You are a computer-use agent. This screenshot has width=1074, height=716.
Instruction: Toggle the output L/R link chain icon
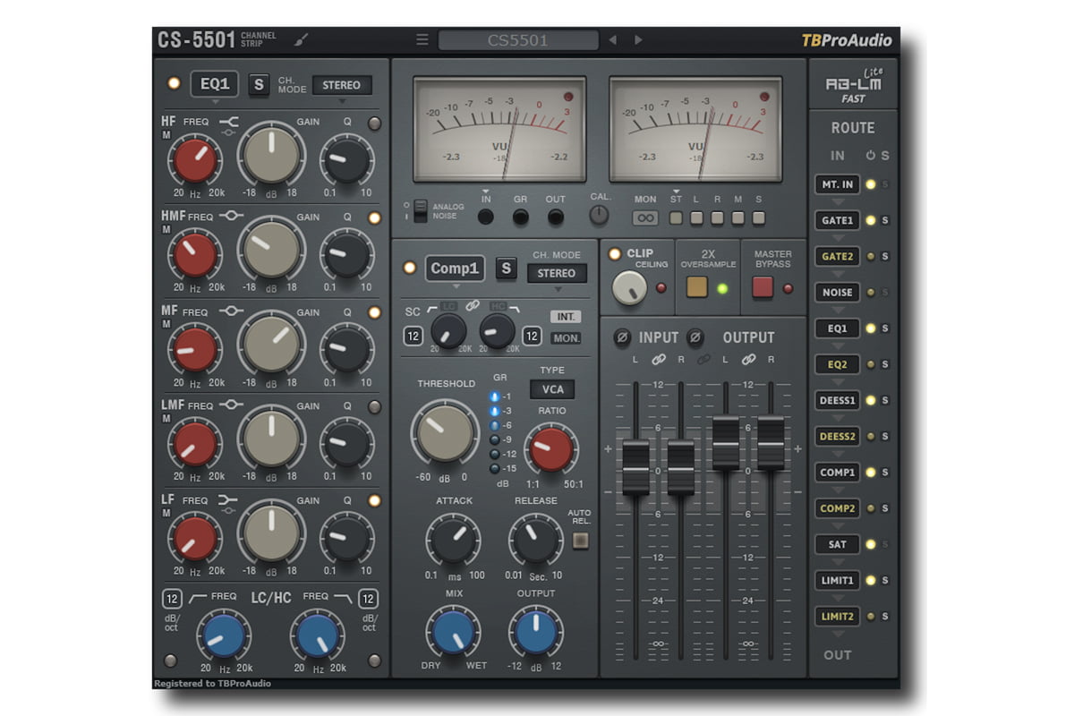click(x=748, y=360)
